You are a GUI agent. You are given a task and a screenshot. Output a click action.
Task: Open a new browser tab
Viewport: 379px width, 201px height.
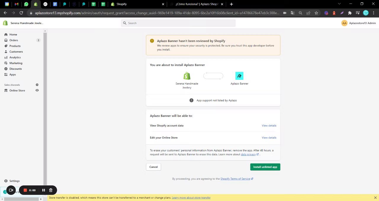coord(231,4)
